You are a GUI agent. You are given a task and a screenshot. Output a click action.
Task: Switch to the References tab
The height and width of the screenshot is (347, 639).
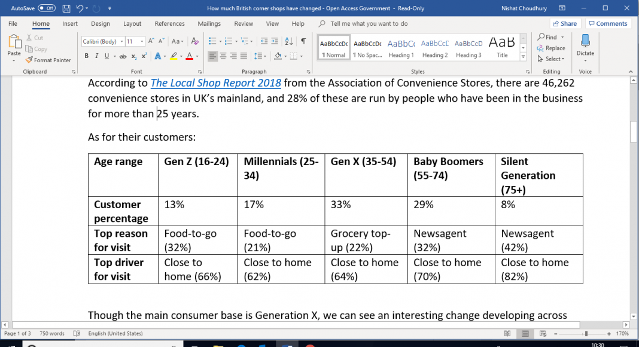(x=169, y=23)
